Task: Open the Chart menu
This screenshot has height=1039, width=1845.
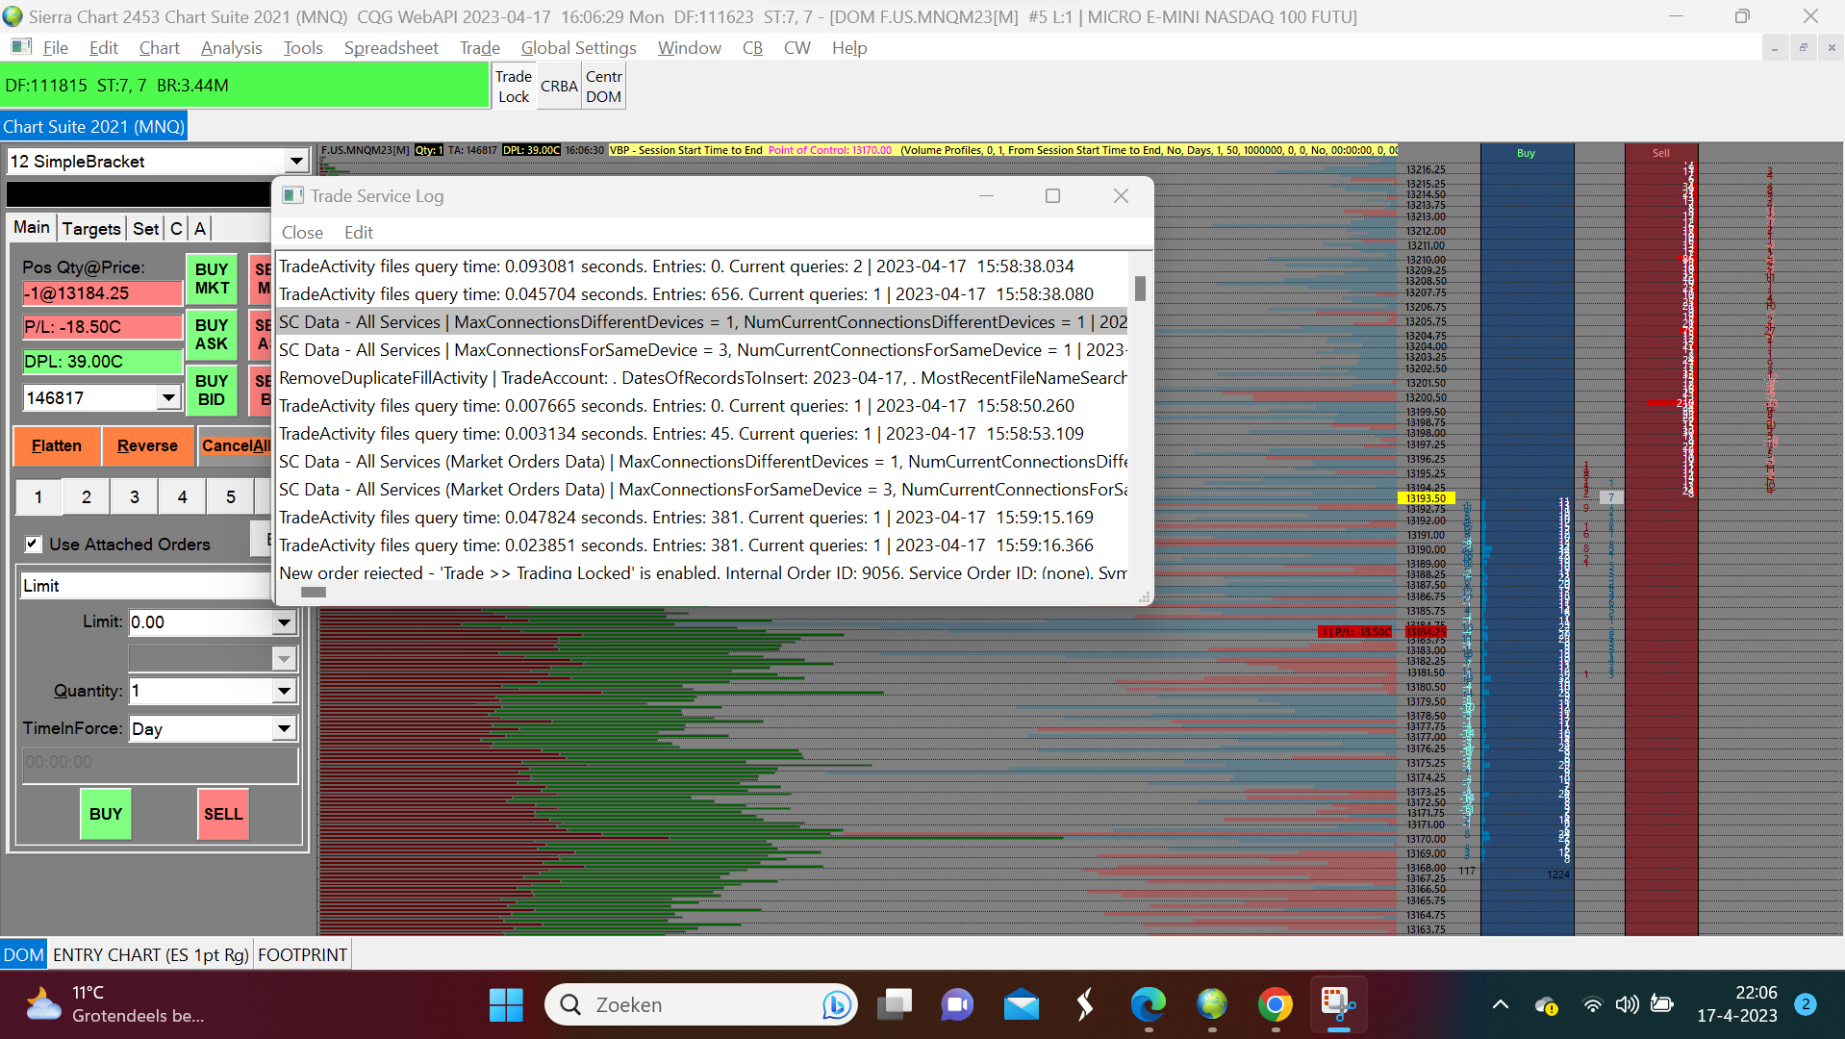Action: [x=159, y=48]
